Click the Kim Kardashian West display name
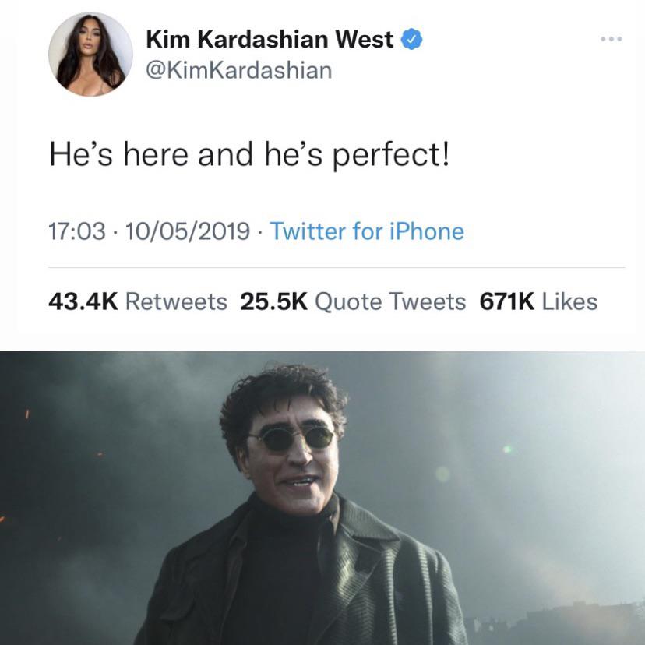The width and height of the screenshot is (645, 645). pyautogui.click(x=270, y=40)
